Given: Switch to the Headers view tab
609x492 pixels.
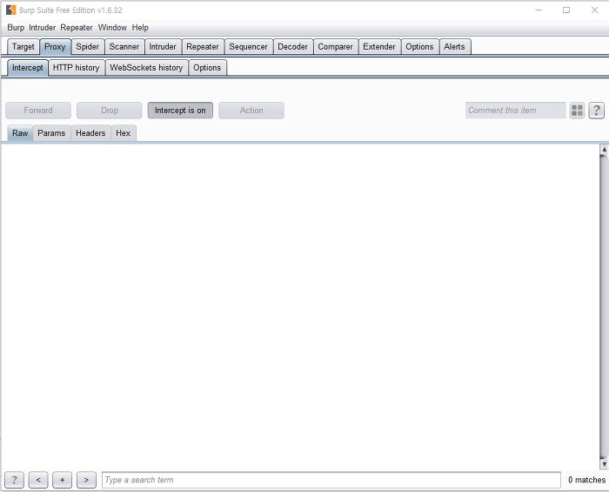Looking at the screenshot, I should 90,133.
